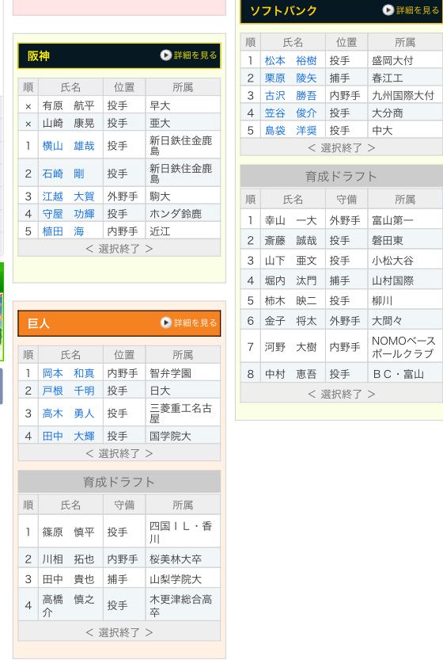The image size is (443, 660).
Task: Click the 小松大谷 affiliation cell
Action: [x=405, y=261]
